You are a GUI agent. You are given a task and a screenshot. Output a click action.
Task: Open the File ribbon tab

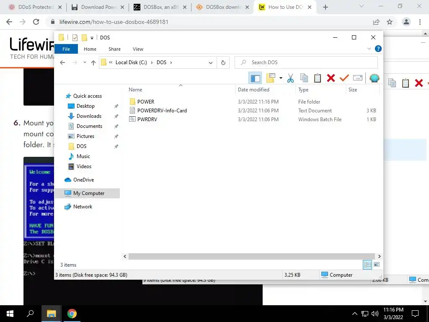(66, 49)
